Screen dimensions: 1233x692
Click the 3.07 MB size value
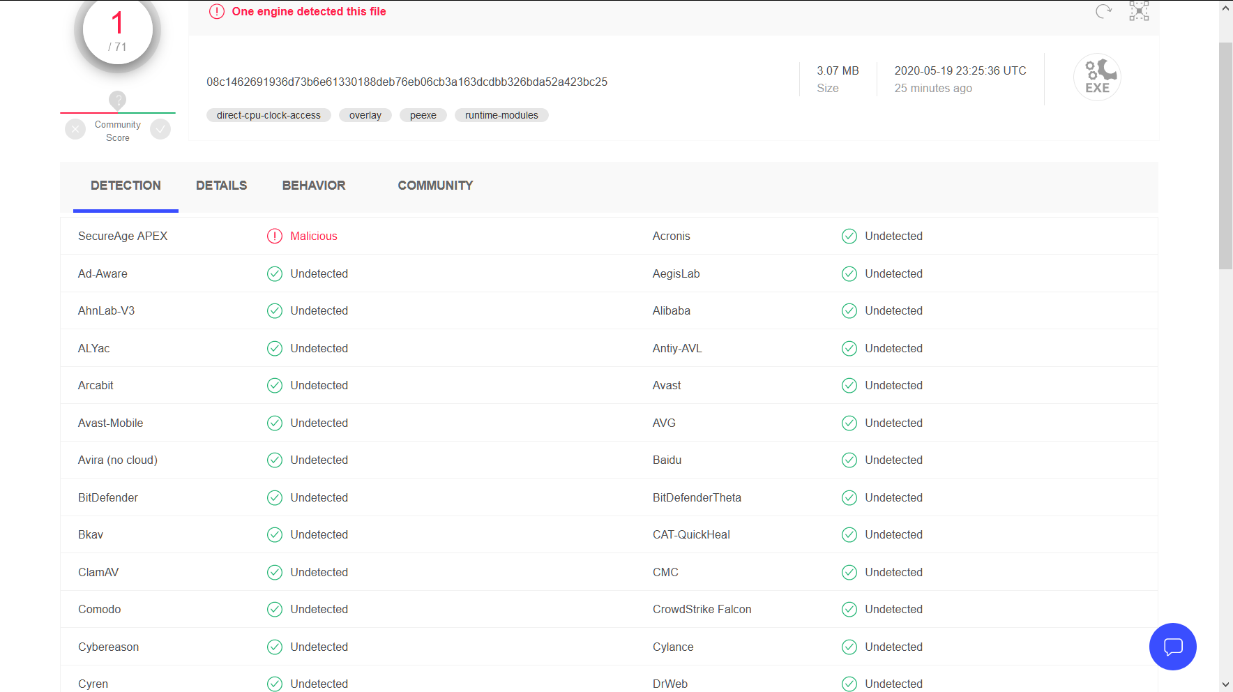coord(838,71)
